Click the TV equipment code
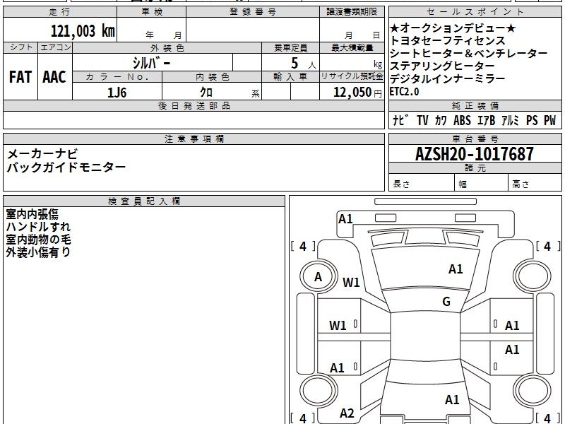 click(422, 120)
